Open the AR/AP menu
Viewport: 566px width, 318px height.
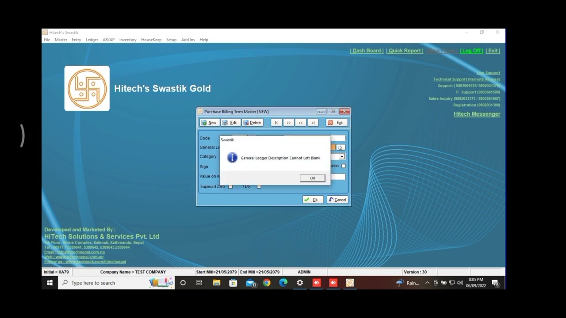109,40
